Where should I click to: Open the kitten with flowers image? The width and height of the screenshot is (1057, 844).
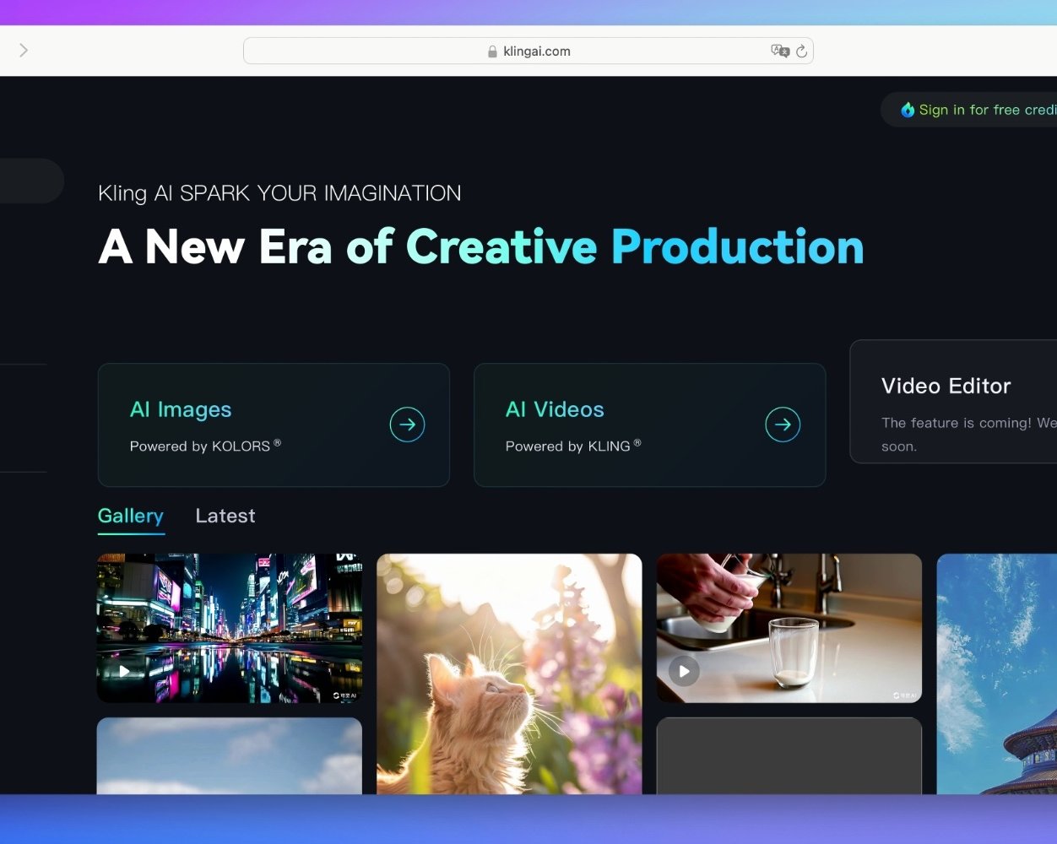pos(509,674)
